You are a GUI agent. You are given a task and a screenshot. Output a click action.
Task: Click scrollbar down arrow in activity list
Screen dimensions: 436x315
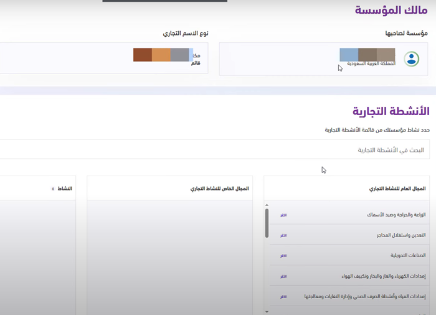pyautogui.click(x=267, y=311)
